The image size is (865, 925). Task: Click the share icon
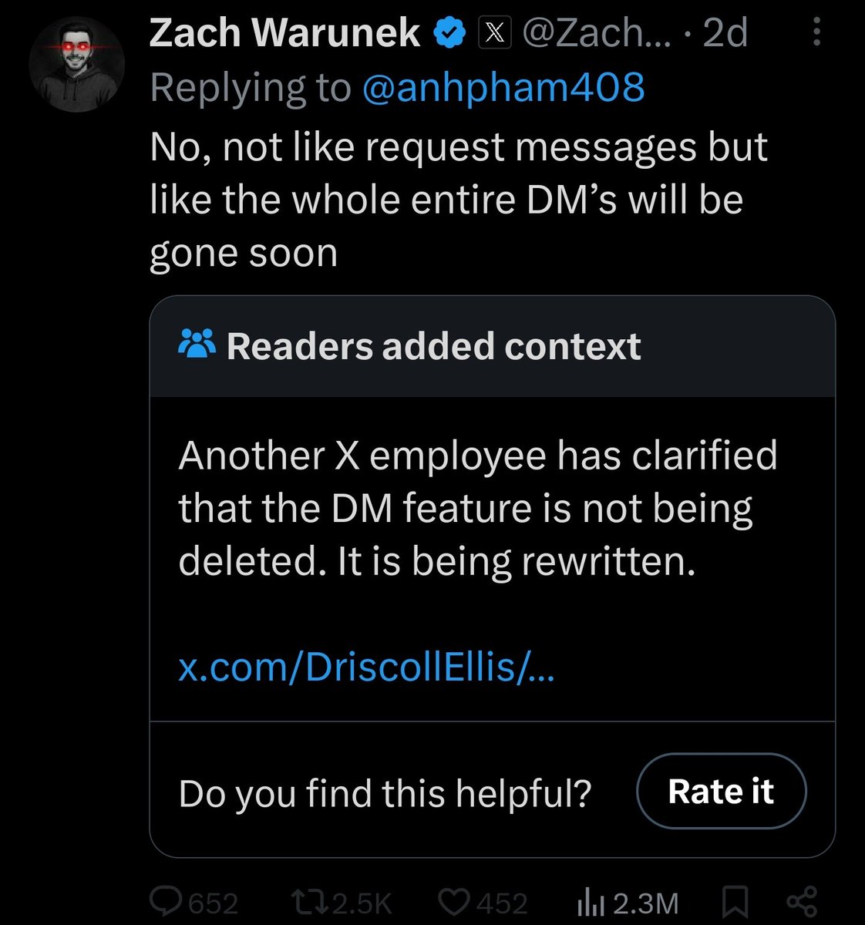[x=800, y=901]
